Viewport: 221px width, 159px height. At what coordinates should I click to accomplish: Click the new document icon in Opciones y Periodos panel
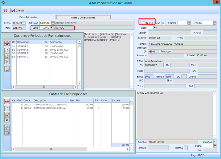click(x=7, y=50)
